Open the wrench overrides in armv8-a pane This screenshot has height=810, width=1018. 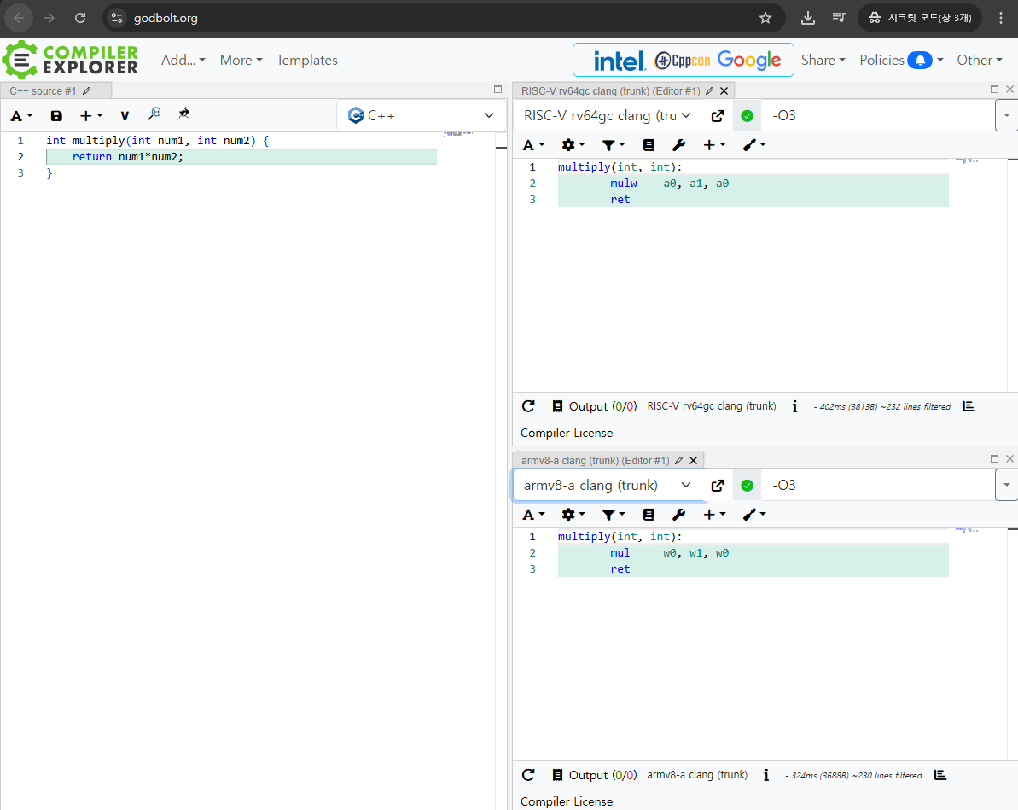(678, 514)
